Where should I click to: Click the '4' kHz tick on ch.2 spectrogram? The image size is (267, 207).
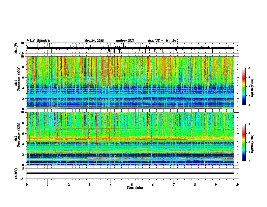23,144
